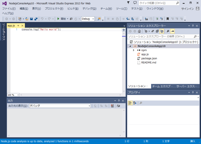Screen dimensions: 201x144
Task: Toggle Show All Files in Solution Explorer
Action: point(162,31)
